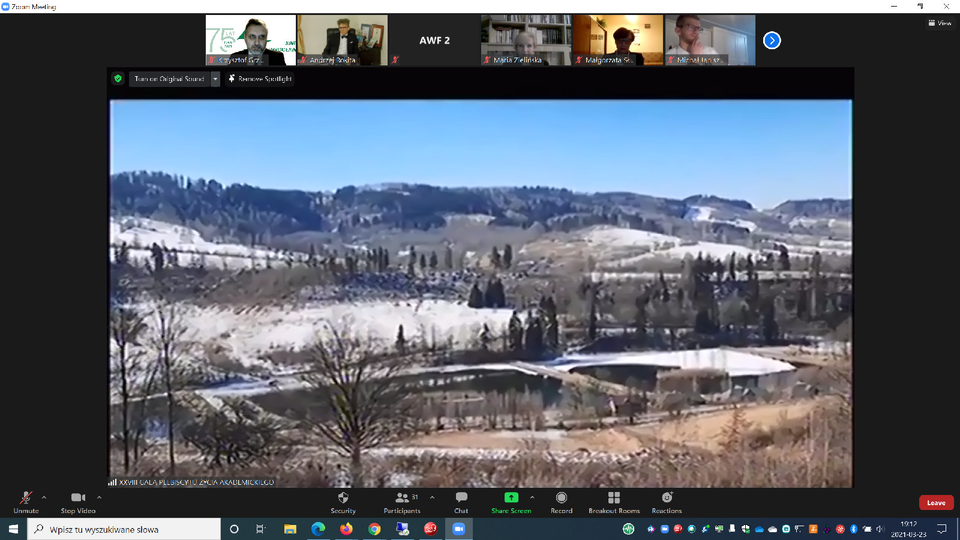
Task: Open the Chat panel
Action: point(461,503)
